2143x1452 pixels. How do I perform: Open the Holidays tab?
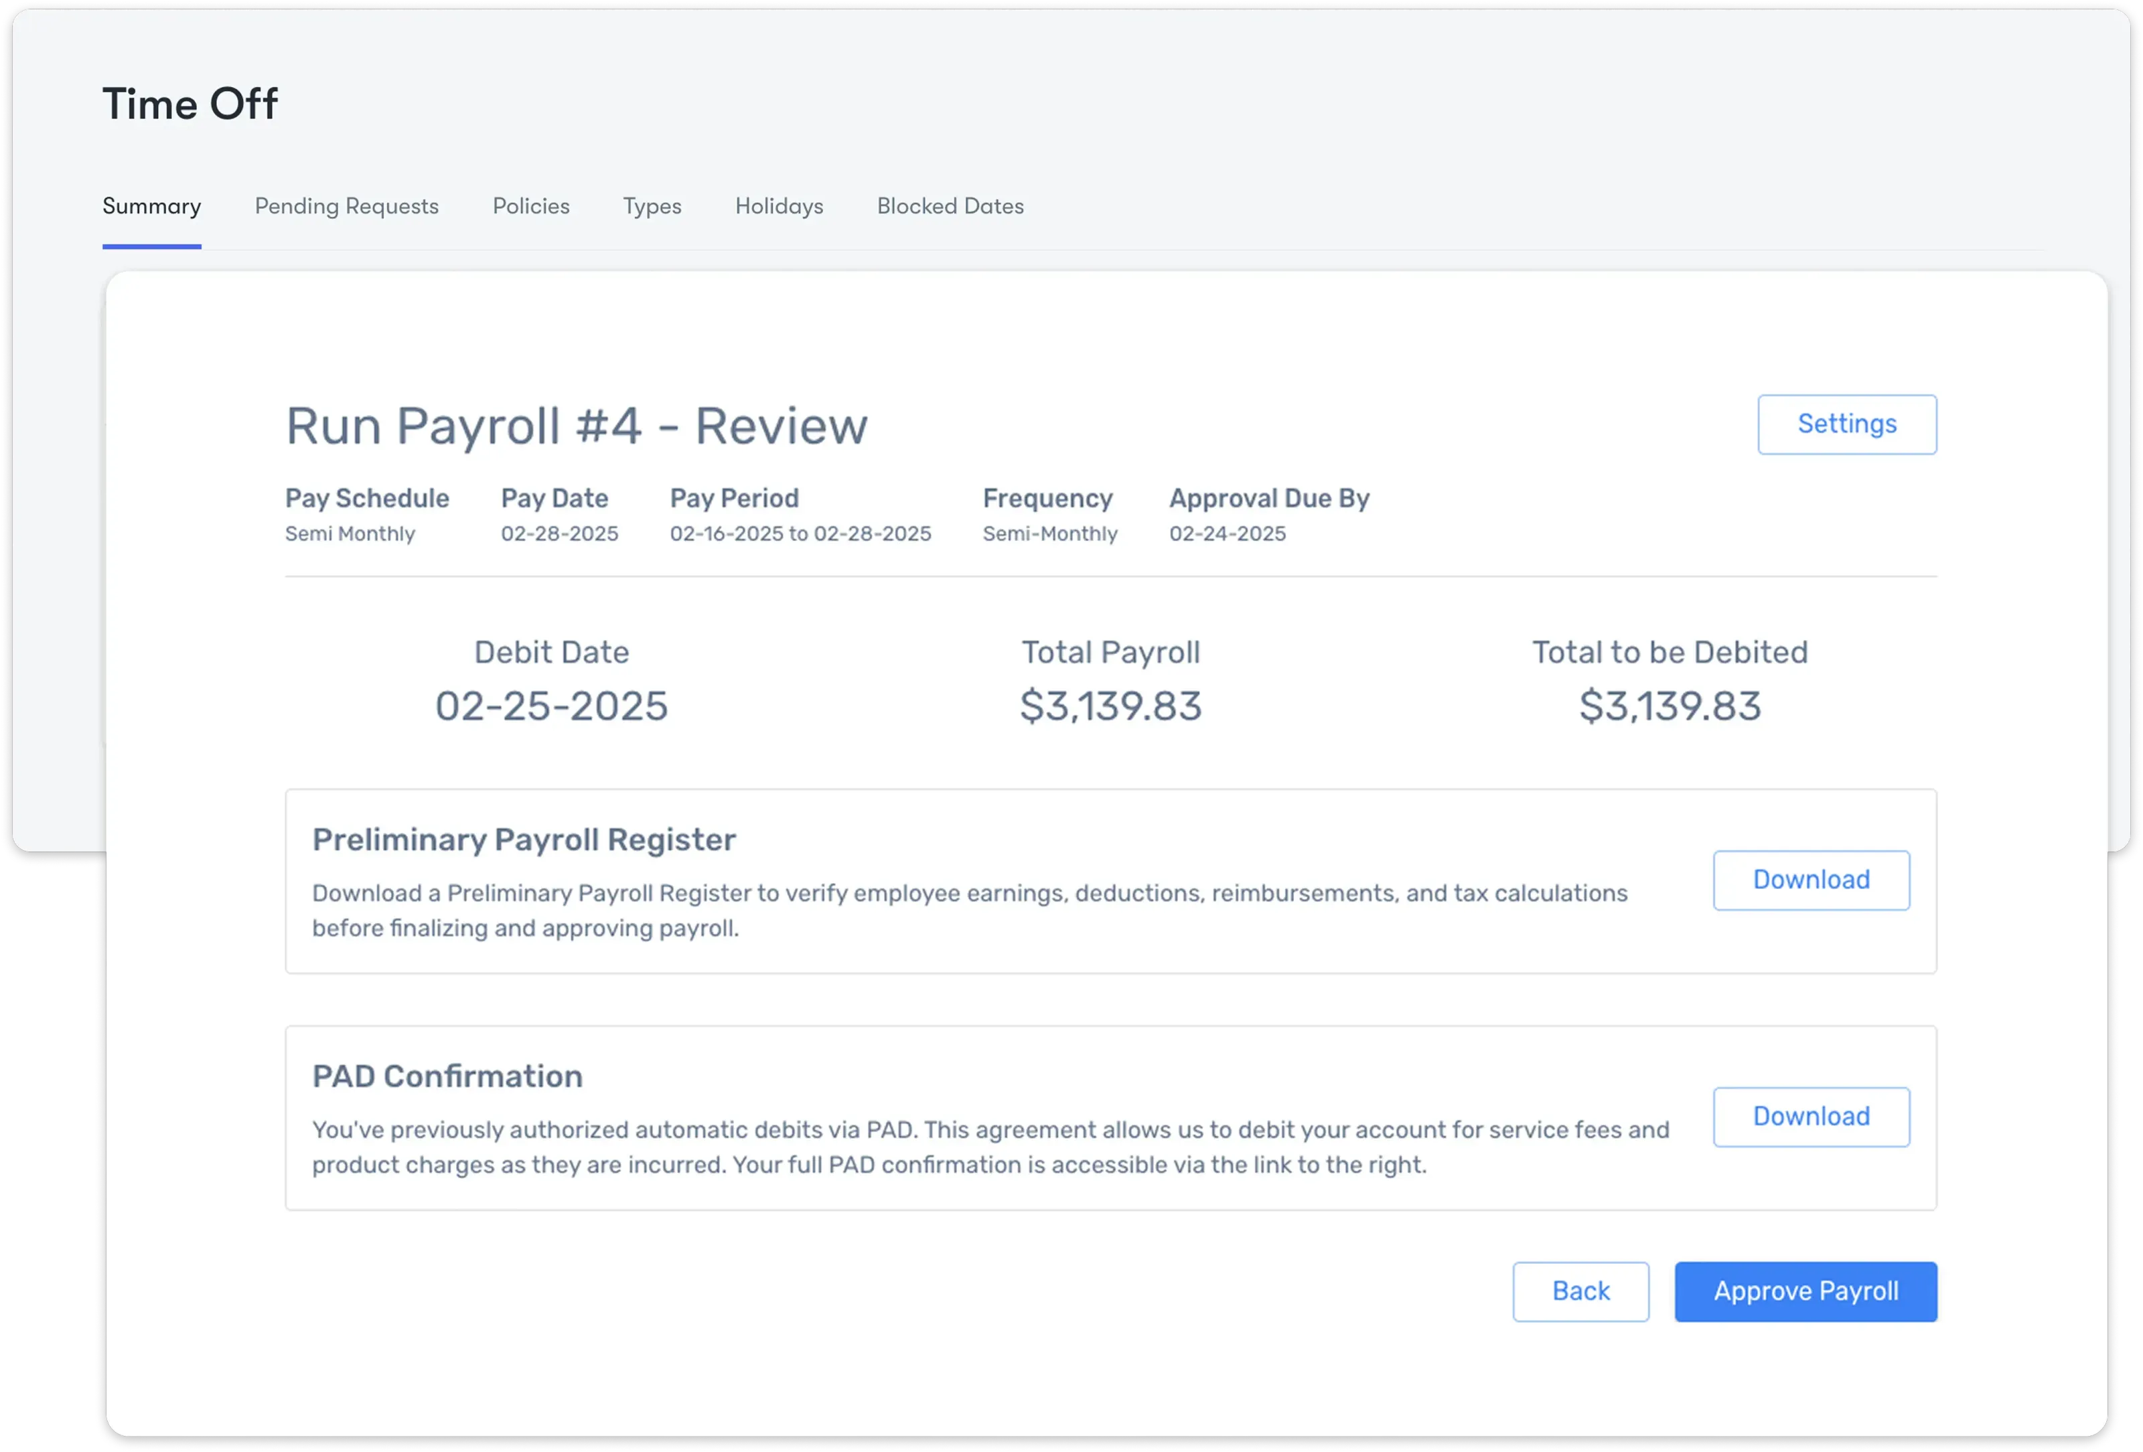pos(780,206)
